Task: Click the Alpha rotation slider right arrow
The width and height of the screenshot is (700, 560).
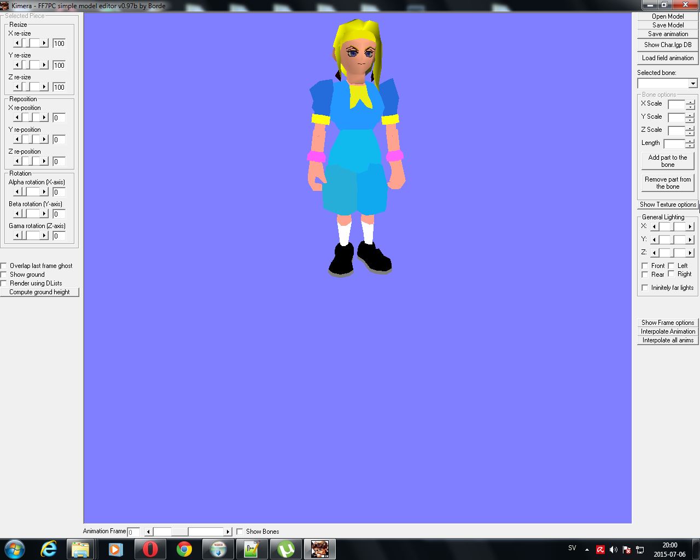Action: [x=44, y=192]
